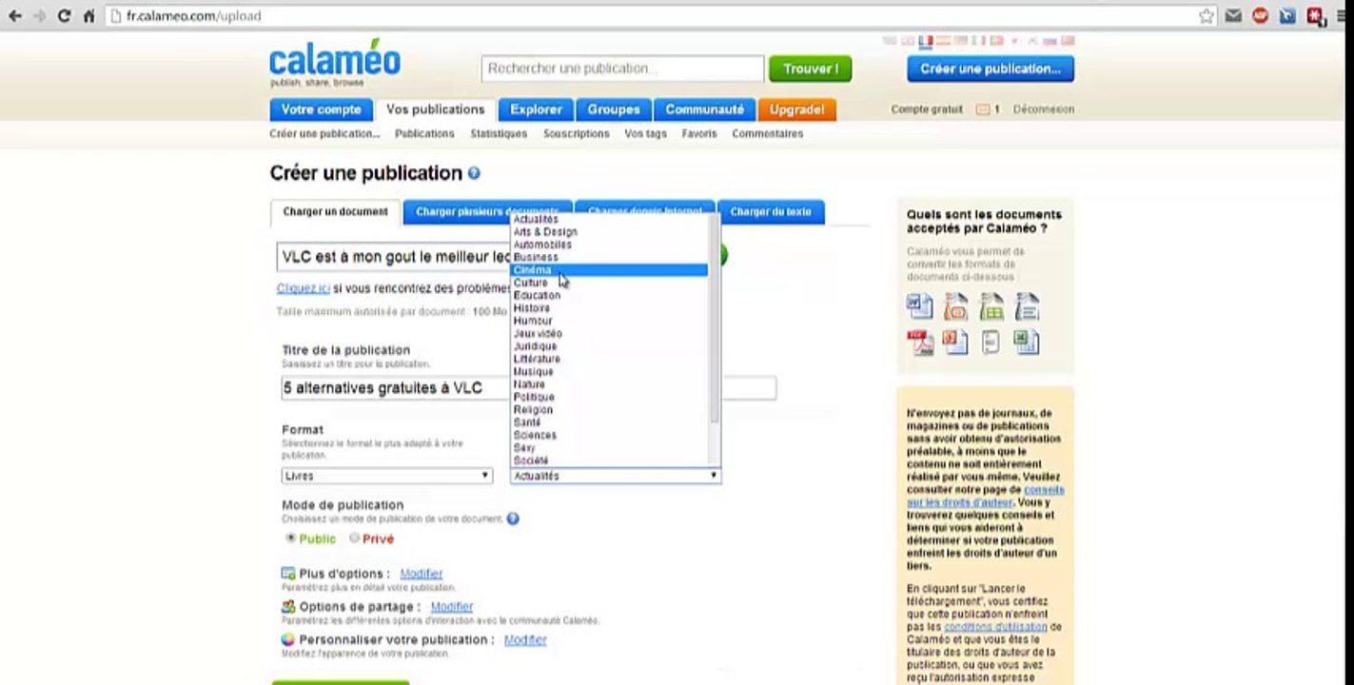
Task: Select the Public publication mode
Action: click(x=291, y=538)
